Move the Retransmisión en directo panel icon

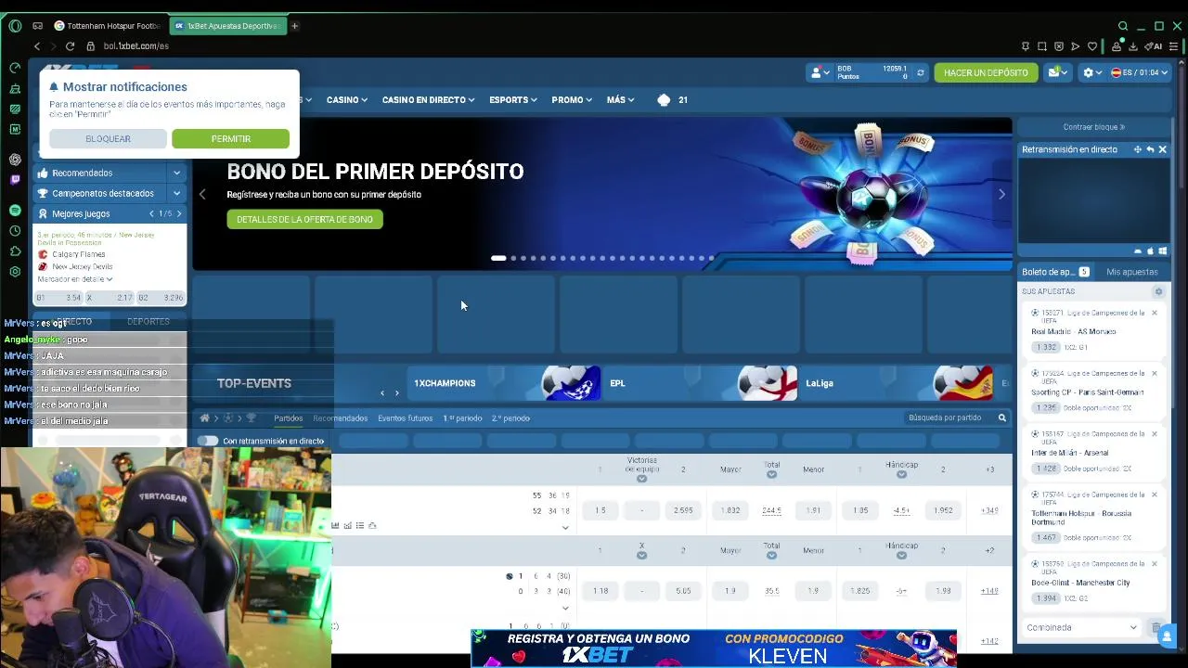[x=1137, y=149]
